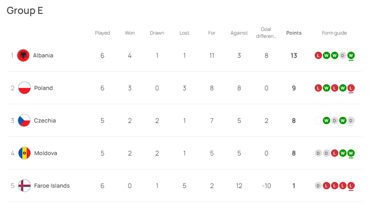This screenshot has width=369, height=208.
Task: Click the Points column header
Action: [294, 33]
